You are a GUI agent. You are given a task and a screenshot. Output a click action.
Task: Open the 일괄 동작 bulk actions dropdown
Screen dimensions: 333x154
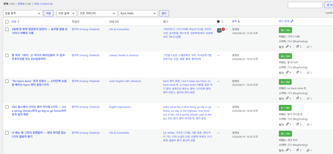click(x=22, y=13)
